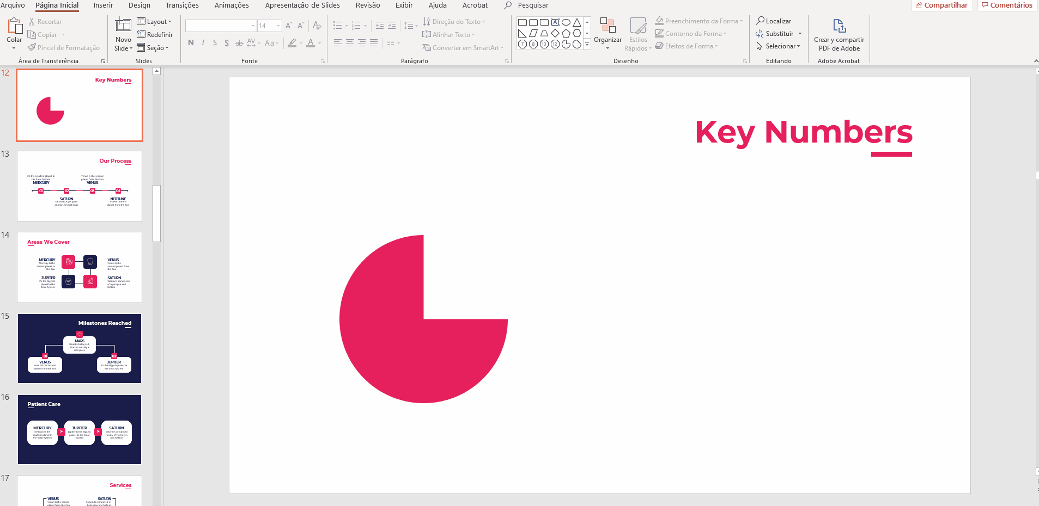Click the Recortar scissors button
The height and width of the screenshot is (506, 1039).
(x=46, y=22)
